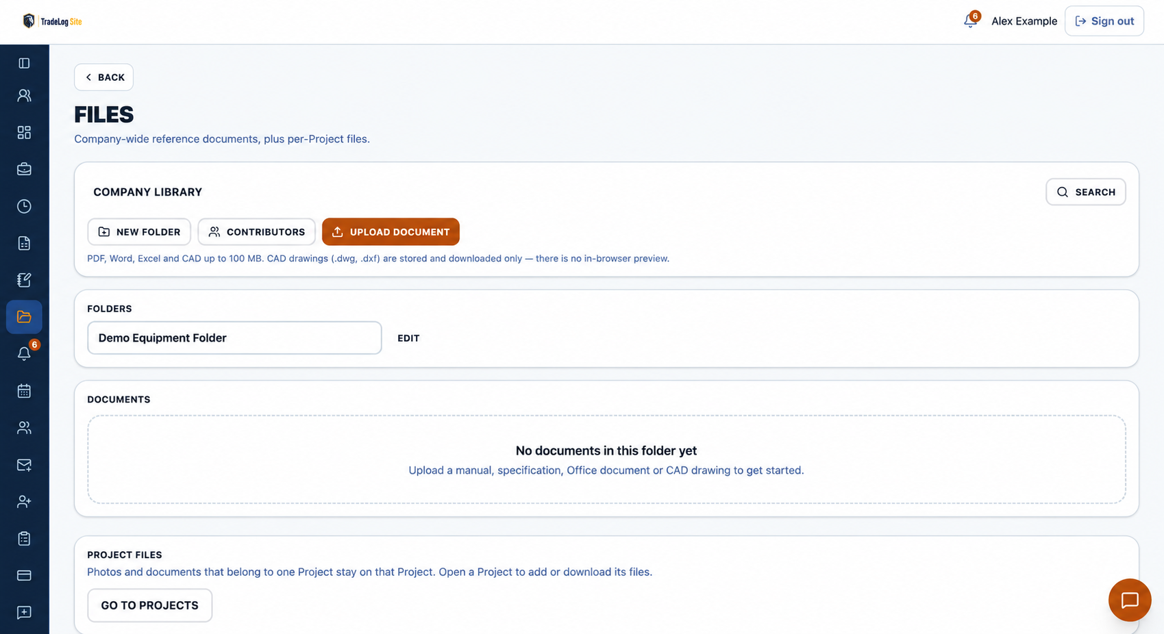1164x634 pixels.
Task: Go back with the Back button
Action: 104,77
